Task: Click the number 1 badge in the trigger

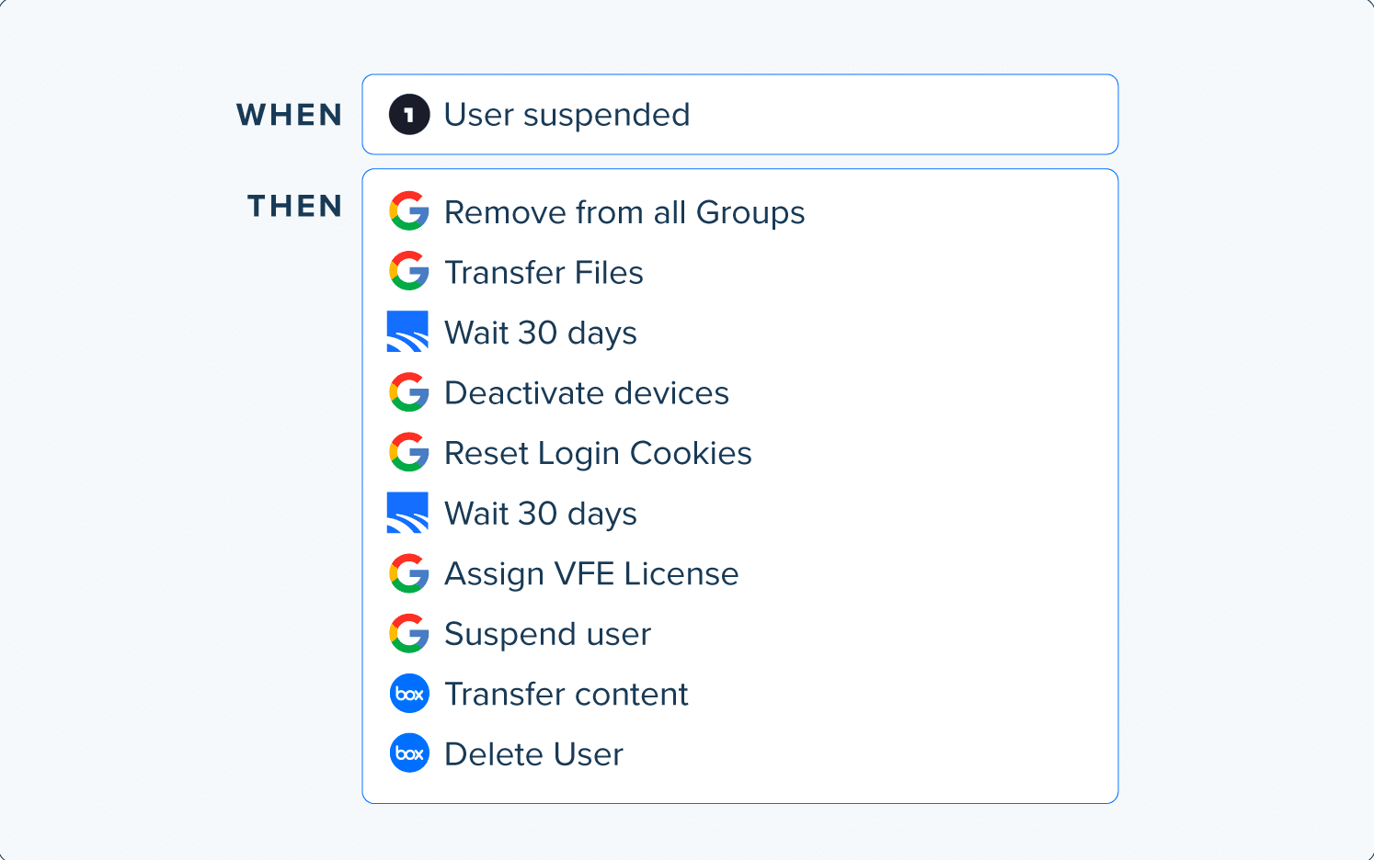Action: 409,115
